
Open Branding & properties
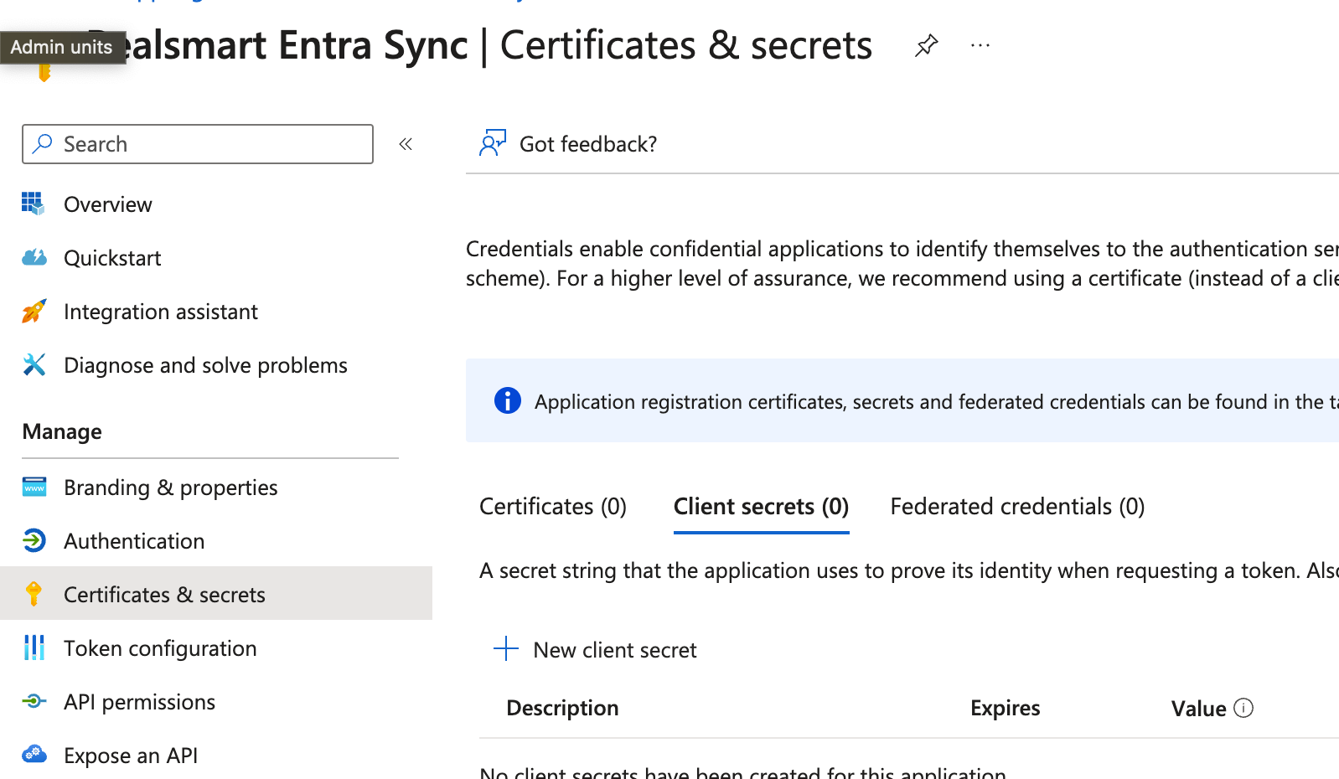point(170,488)
